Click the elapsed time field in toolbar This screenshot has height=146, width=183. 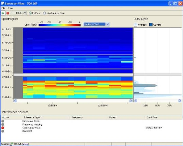[19, 13]
